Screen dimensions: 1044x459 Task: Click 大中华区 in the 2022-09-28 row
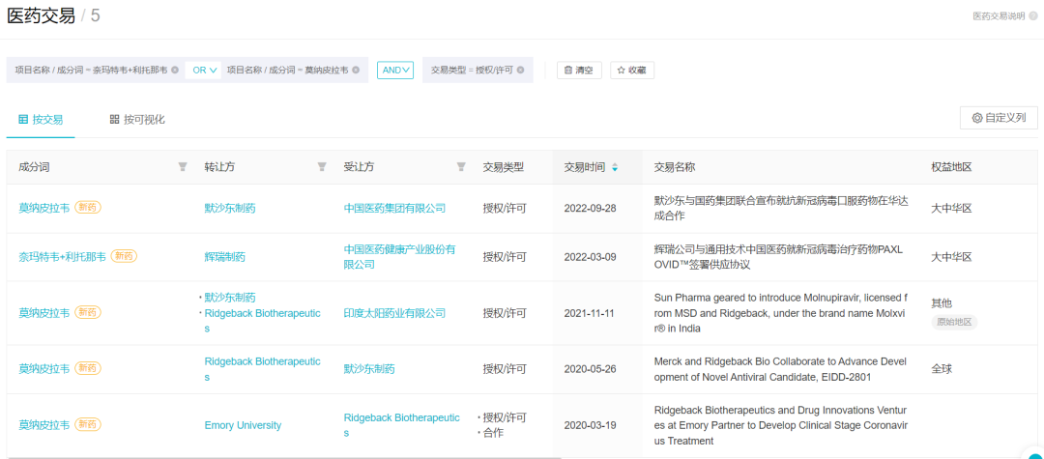point(951,208)
